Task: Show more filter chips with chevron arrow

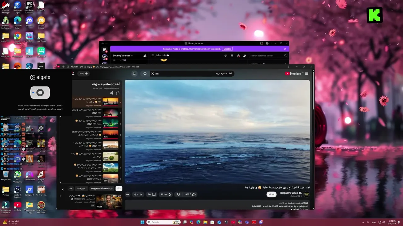Action: pyautogui.click(x=63, y=189)
